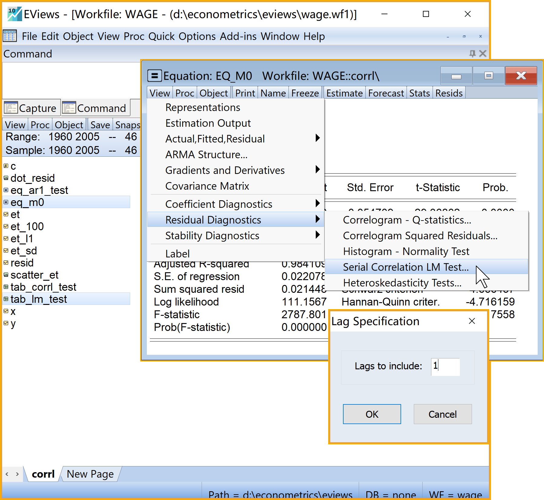Click the tab_lm_test table object icon
This screenshot has width=544, height=500.
pos(6,299)
